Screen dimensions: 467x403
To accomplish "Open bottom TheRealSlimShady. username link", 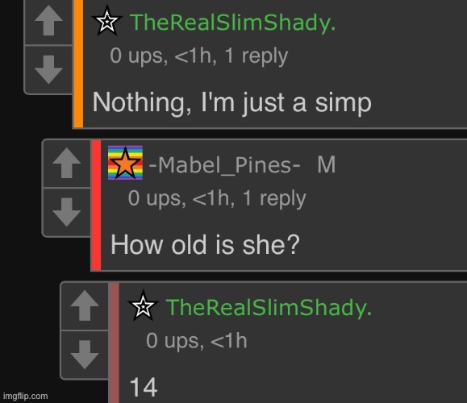I will click(x=269, y=307).
